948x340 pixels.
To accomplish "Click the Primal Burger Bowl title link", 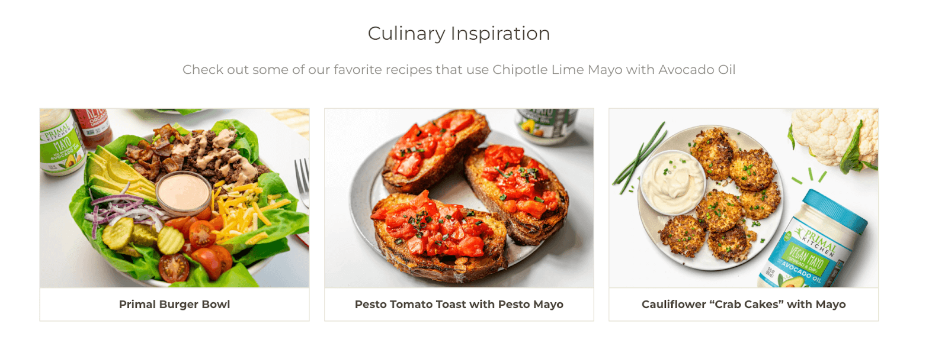I will (174, 305).
